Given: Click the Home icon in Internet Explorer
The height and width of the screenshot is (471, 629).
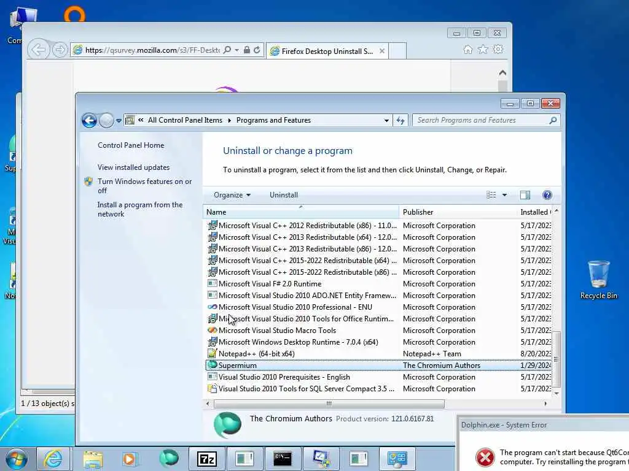Looking at the screenshot, I should 467,50.
